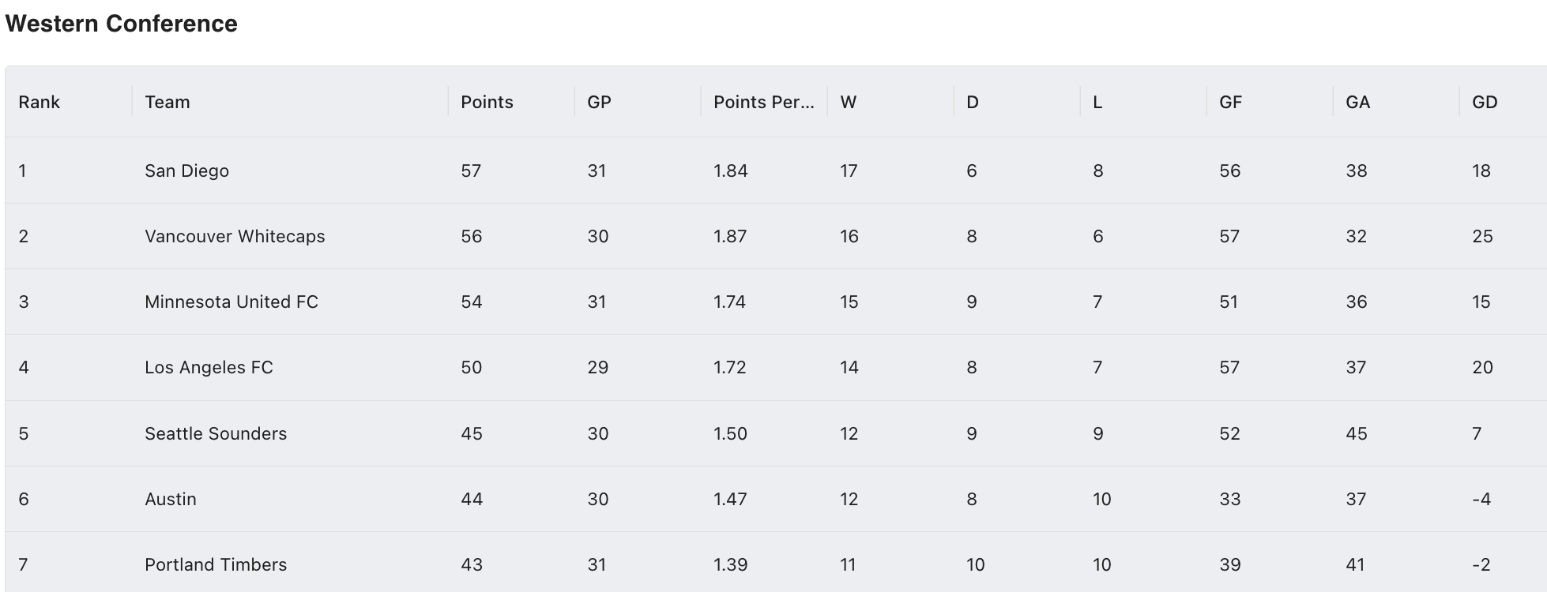Sort by the L losses column header
This screenshot has width=1547, height=592.
coord(1143,102)
